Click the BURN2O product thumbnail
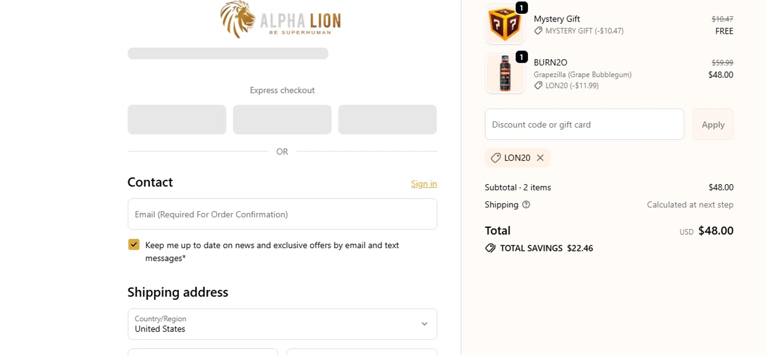 pos(505,74)
